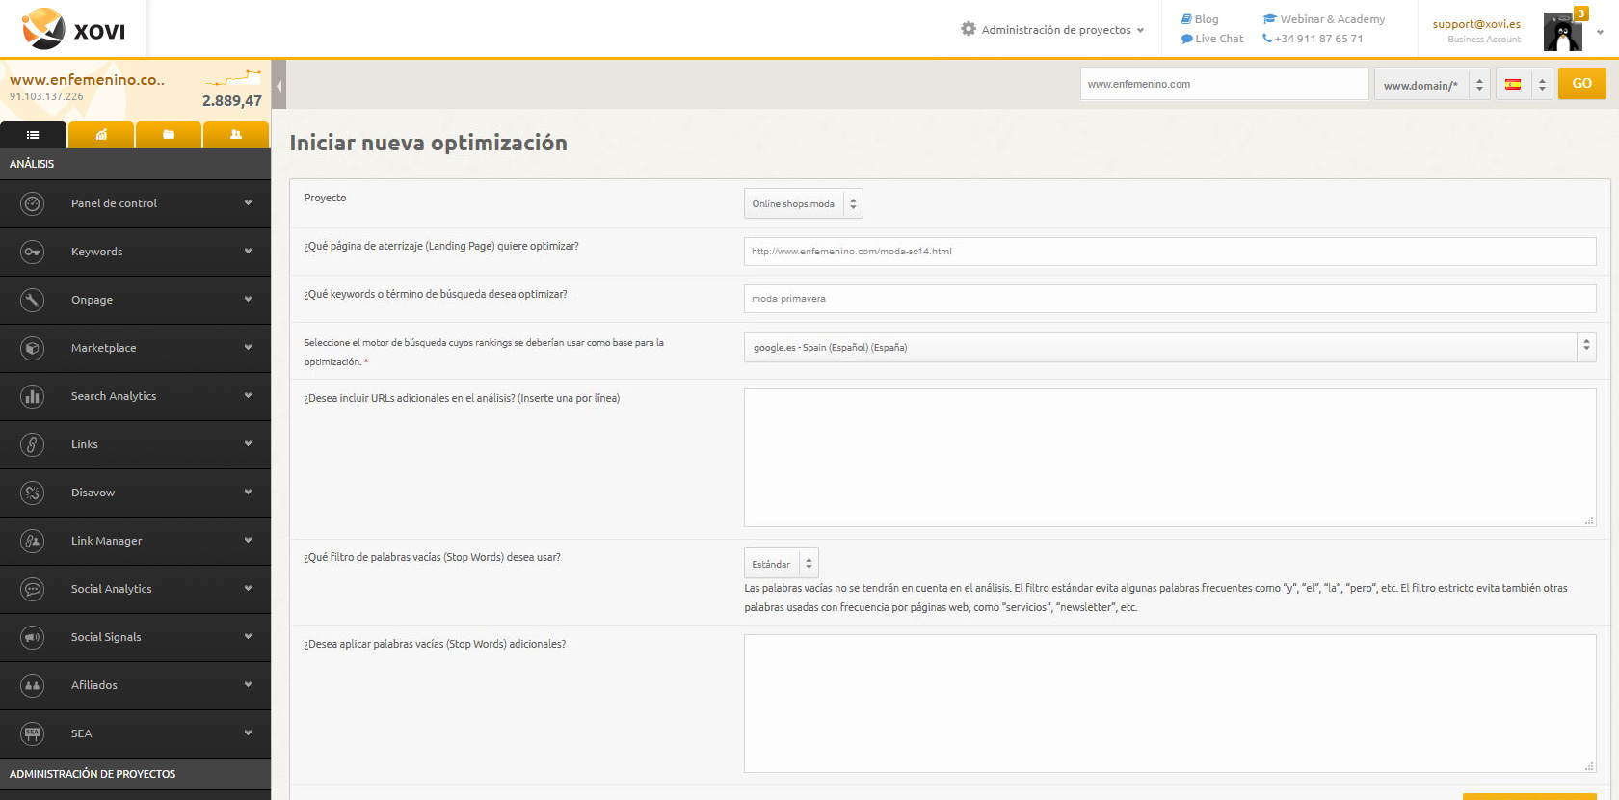Click the Disavow broken link icon
The height and width of the screenshot is (800, 1619).
33,493
